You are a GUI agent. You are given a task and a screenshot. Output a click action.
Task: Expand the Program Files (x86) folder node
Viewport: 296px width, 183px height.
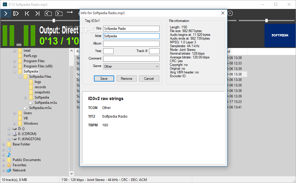[14, 66]
